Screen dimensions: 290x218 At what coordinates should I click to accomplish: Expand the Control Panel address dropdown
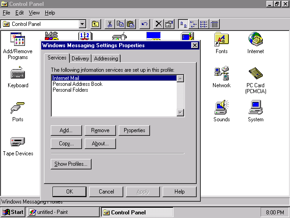click(82, 24)
